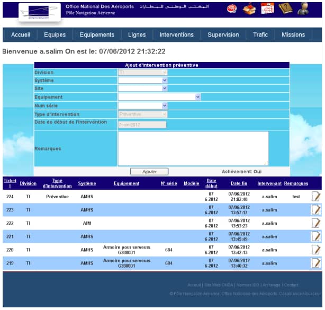Screen dimensions: 325x310
Task: Edit ticket 219 using pencil icon
Action: tap(316, 263)
